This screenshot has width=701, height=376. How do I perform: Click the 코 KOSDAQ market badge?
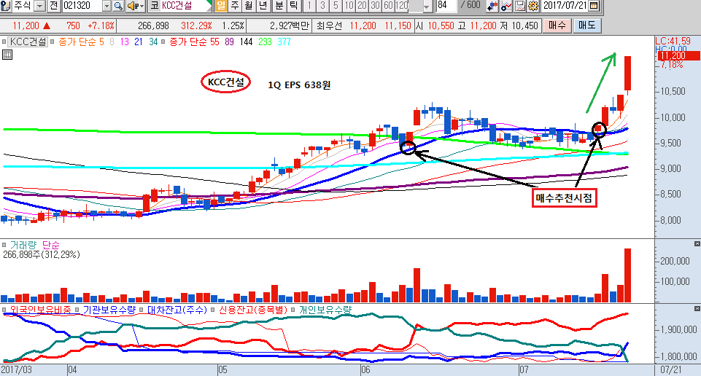[154, 6]
